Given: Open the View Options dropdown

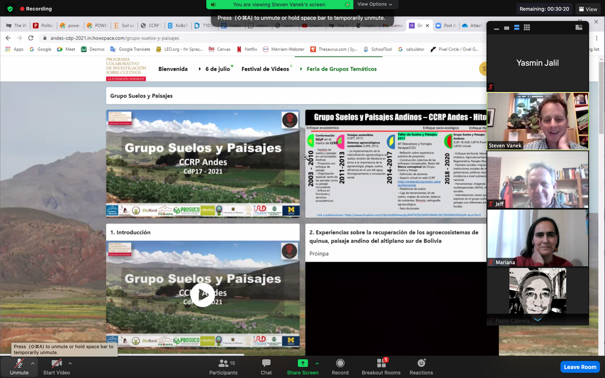Looking at the screenshot, I should pyautogui.click(x=375, y=4).
